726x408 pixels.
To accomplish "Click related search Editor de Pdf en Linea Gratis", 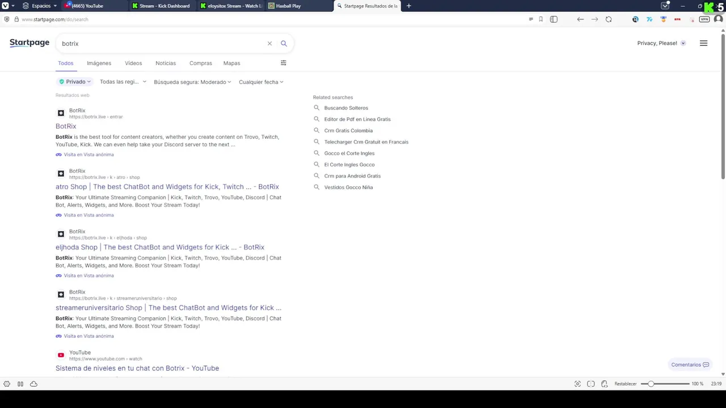I will point(357,119).
